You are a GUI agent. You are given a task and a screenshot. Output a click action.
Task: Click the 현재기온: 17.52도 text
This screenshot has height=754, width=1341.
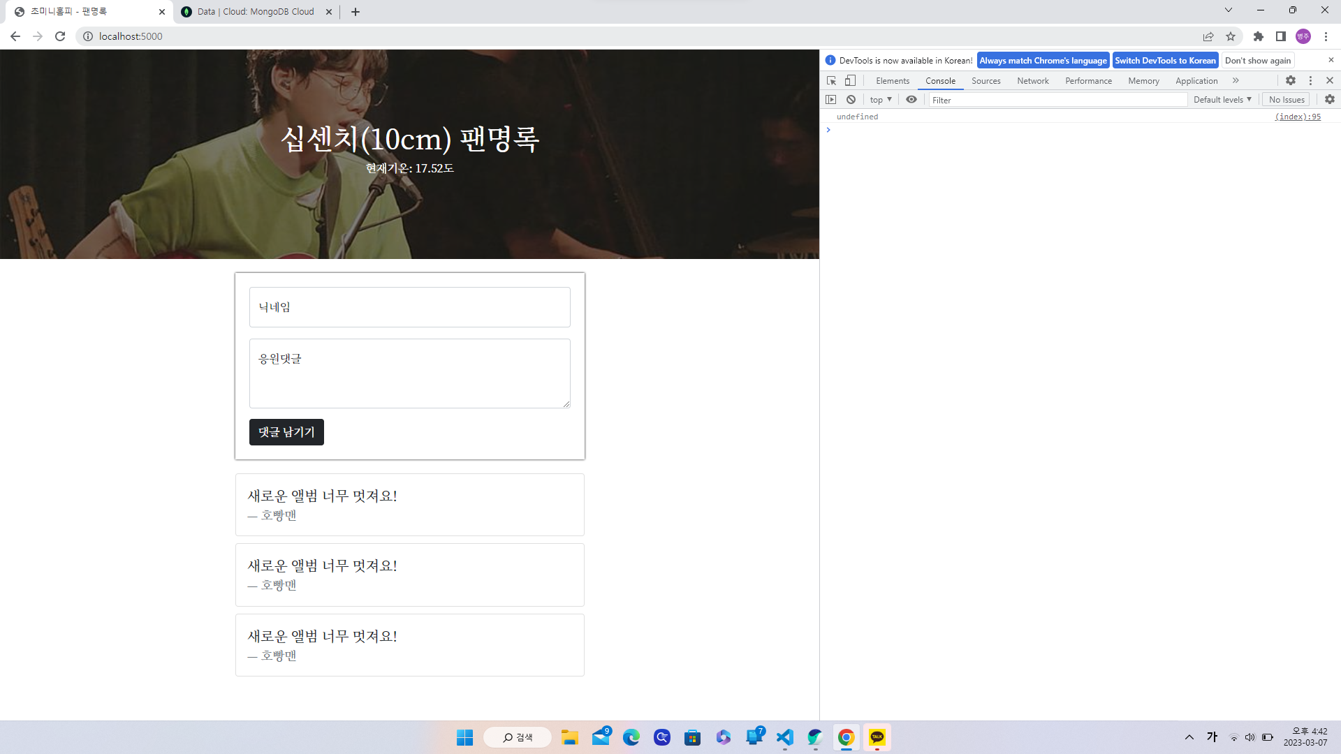point(410,168)
